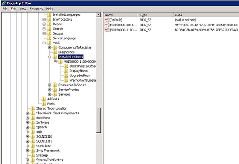
Task: Click the data value B7D84C2B-0754-49E4-B7BE-7EE321DCE0A9
Action: [x=206, y=30]
